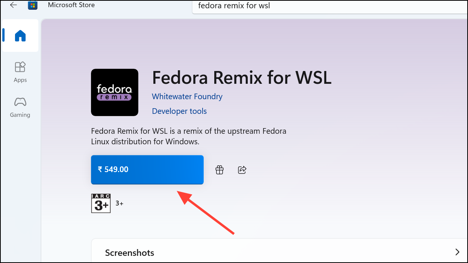Open the Whitewater Foundry publisher page
This screenshot has width=468, height=263.
[187, 97]
